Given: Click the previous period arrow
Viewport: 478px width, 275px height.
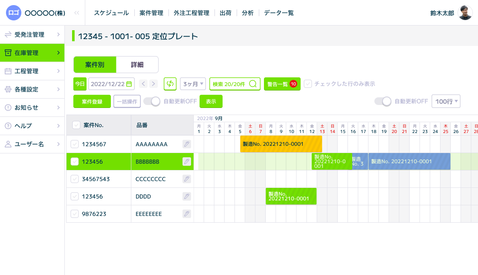Looking at the screenshot, I should [x=143, y=84].
